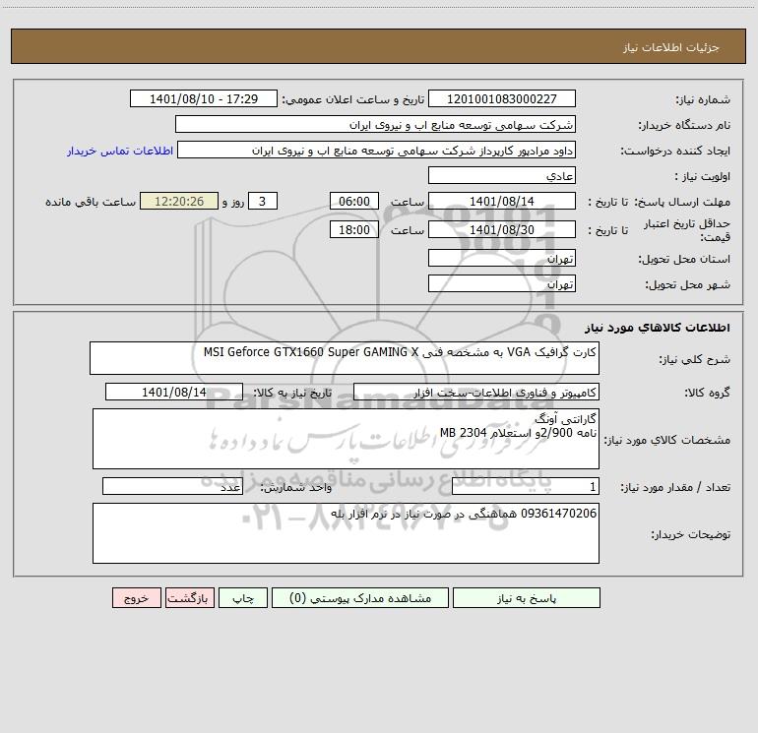Click the remaining days field showing 3

[263, 201]
